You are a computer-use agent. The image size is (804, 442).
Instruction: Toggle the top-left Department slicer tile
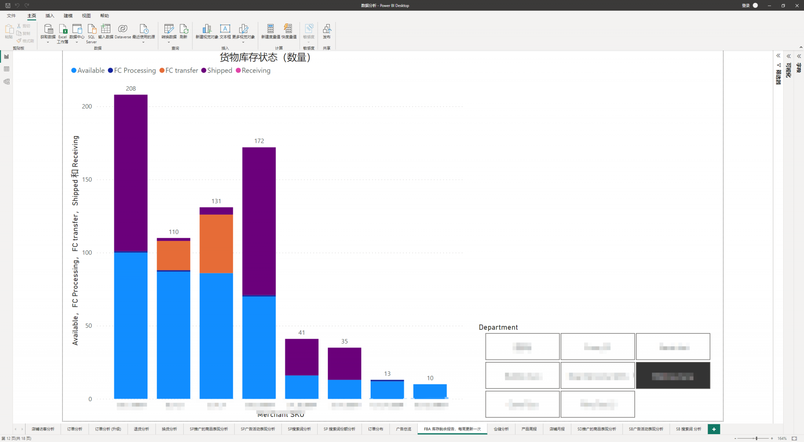[522, 347]
